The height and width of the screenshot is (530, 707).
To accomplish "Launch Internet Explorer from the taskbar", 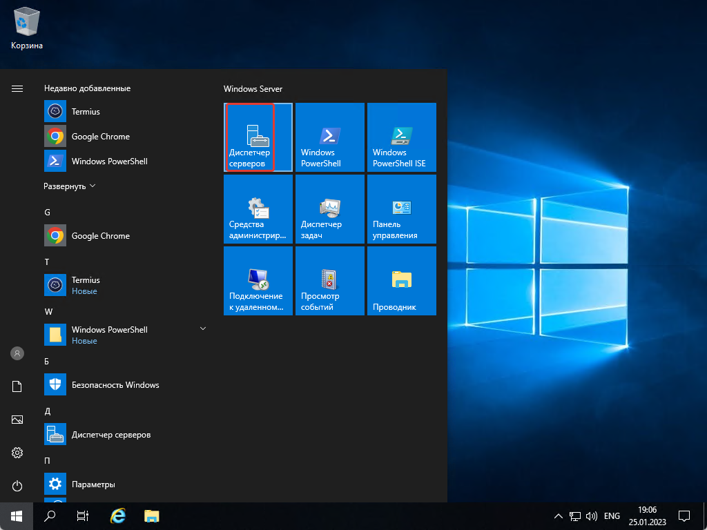I will point(117,516).
